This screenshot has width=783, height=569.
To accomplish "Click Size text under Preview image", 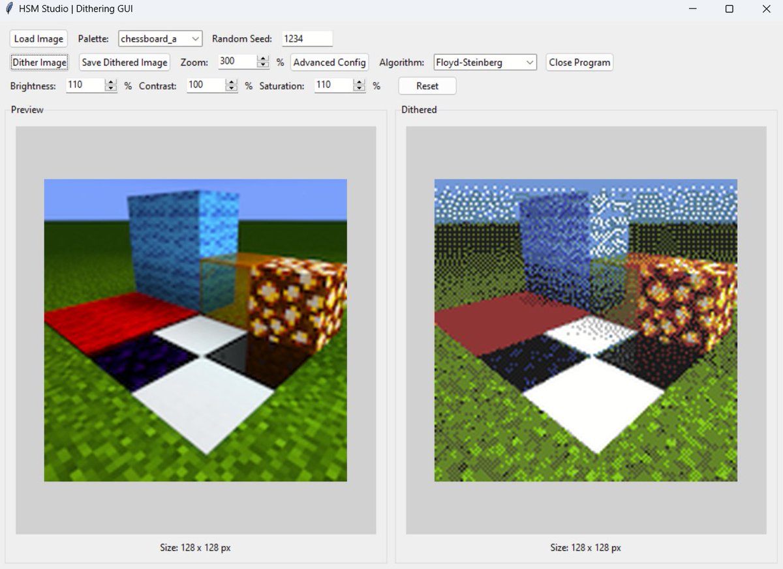I will pos(195,547).
